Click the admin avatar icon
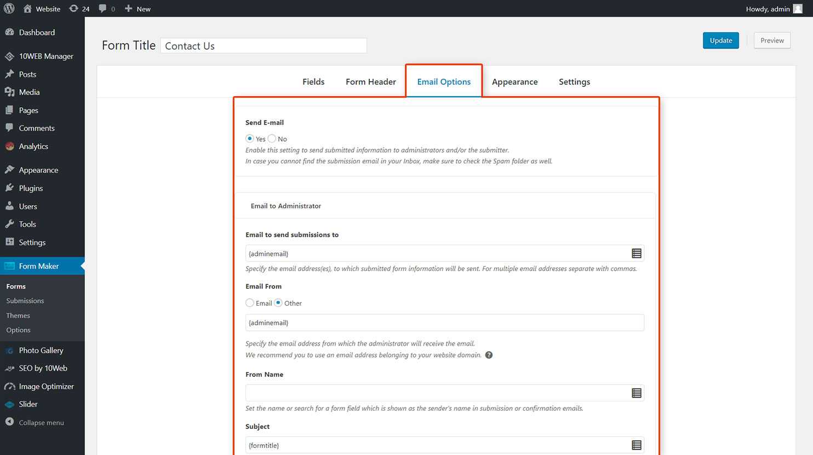This screenshot has height=455, width=813. (x=798, y=9)
